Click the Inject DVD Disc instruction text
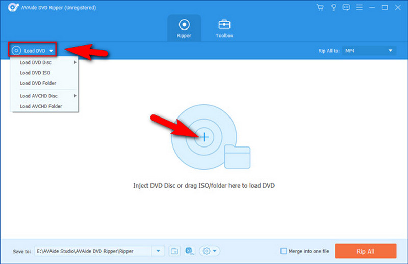Screen dimensions: 408x264 click(204, 185)
